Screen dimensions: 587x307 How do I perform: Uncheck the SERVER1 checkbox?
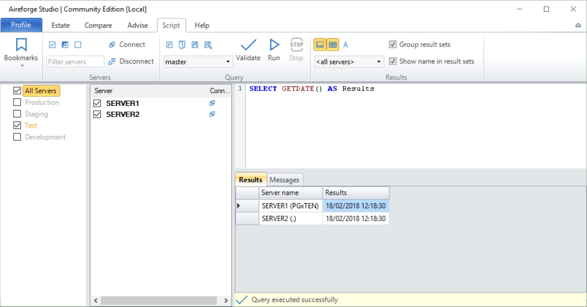[x=97, y=103]
